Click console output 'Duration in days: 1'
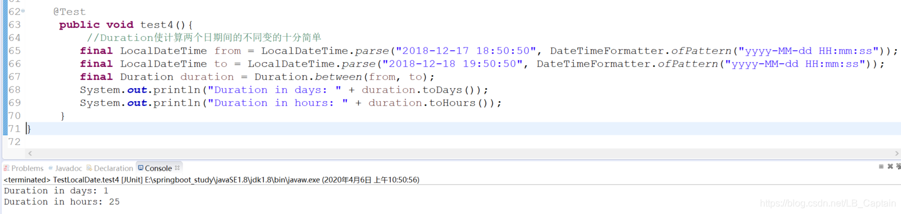Image resolution: width=901 pixels, height=214 pixels. (x=56, y=190)
